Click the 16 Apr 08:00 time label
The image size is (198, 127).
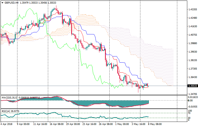pyautogui.click(x=56, y=124)
